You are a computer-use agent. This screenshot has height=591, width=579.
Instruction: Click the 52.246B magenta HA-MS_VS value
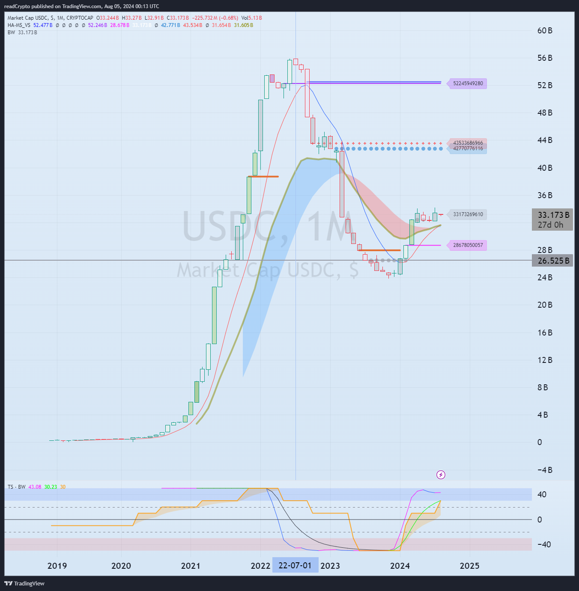(98, 25)
